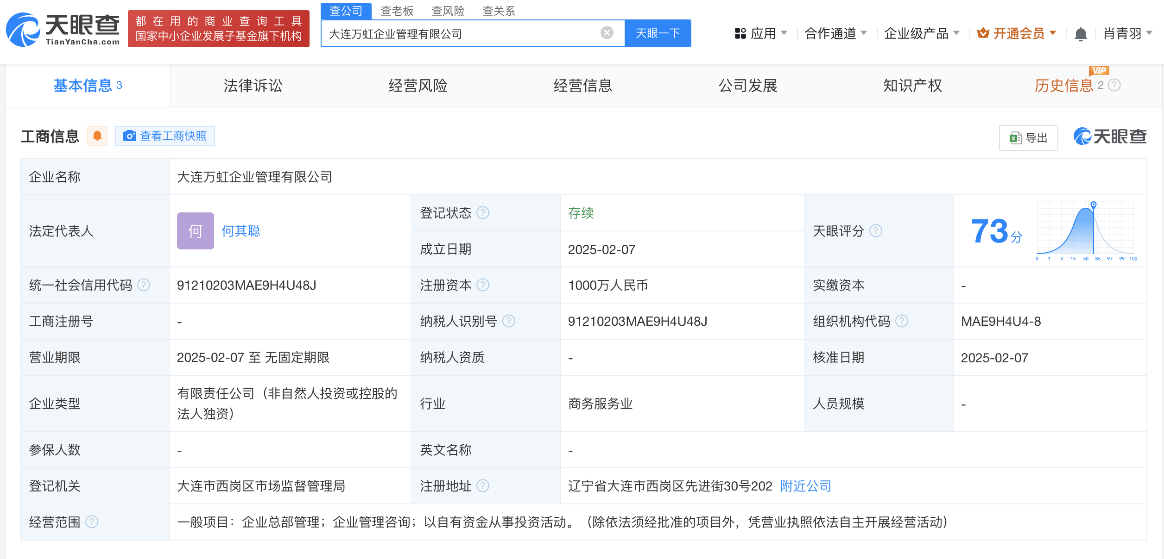The height and width of the screenshot is (559, 1164).
Task: Click the 商务服务业 industry value
Action: click(601, 404)
